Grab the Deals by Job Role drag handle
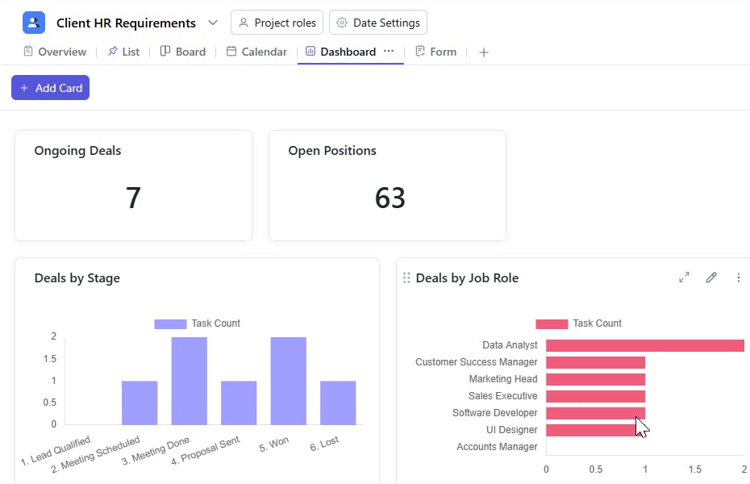750x484 pixels. click(406, 277)
